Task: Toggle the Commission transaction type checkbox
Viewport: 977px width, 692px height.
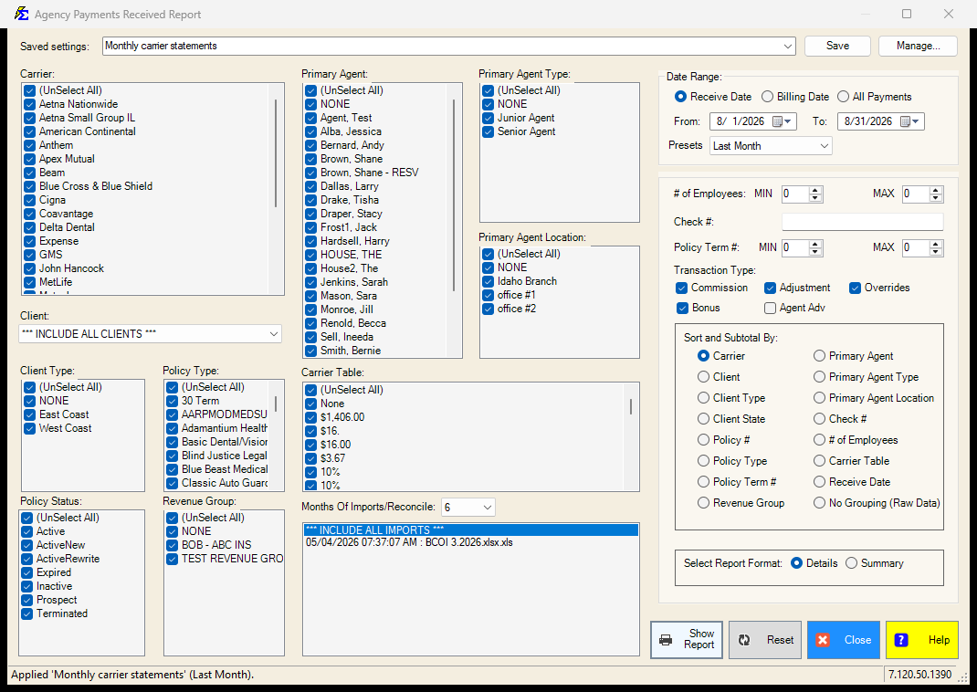Action: 682,288
